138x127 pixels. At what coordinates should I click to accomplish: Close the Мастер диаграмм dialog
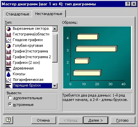click(134, 4)
